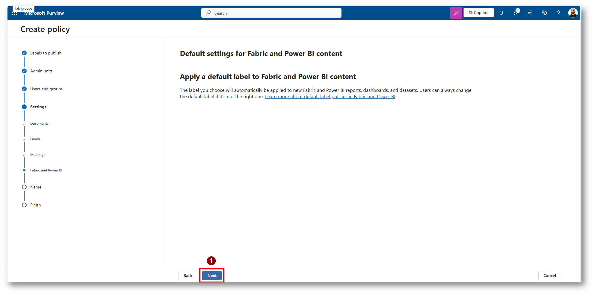Focus the Search box
This screenshot has width=594, height=295.
point(271,13)
